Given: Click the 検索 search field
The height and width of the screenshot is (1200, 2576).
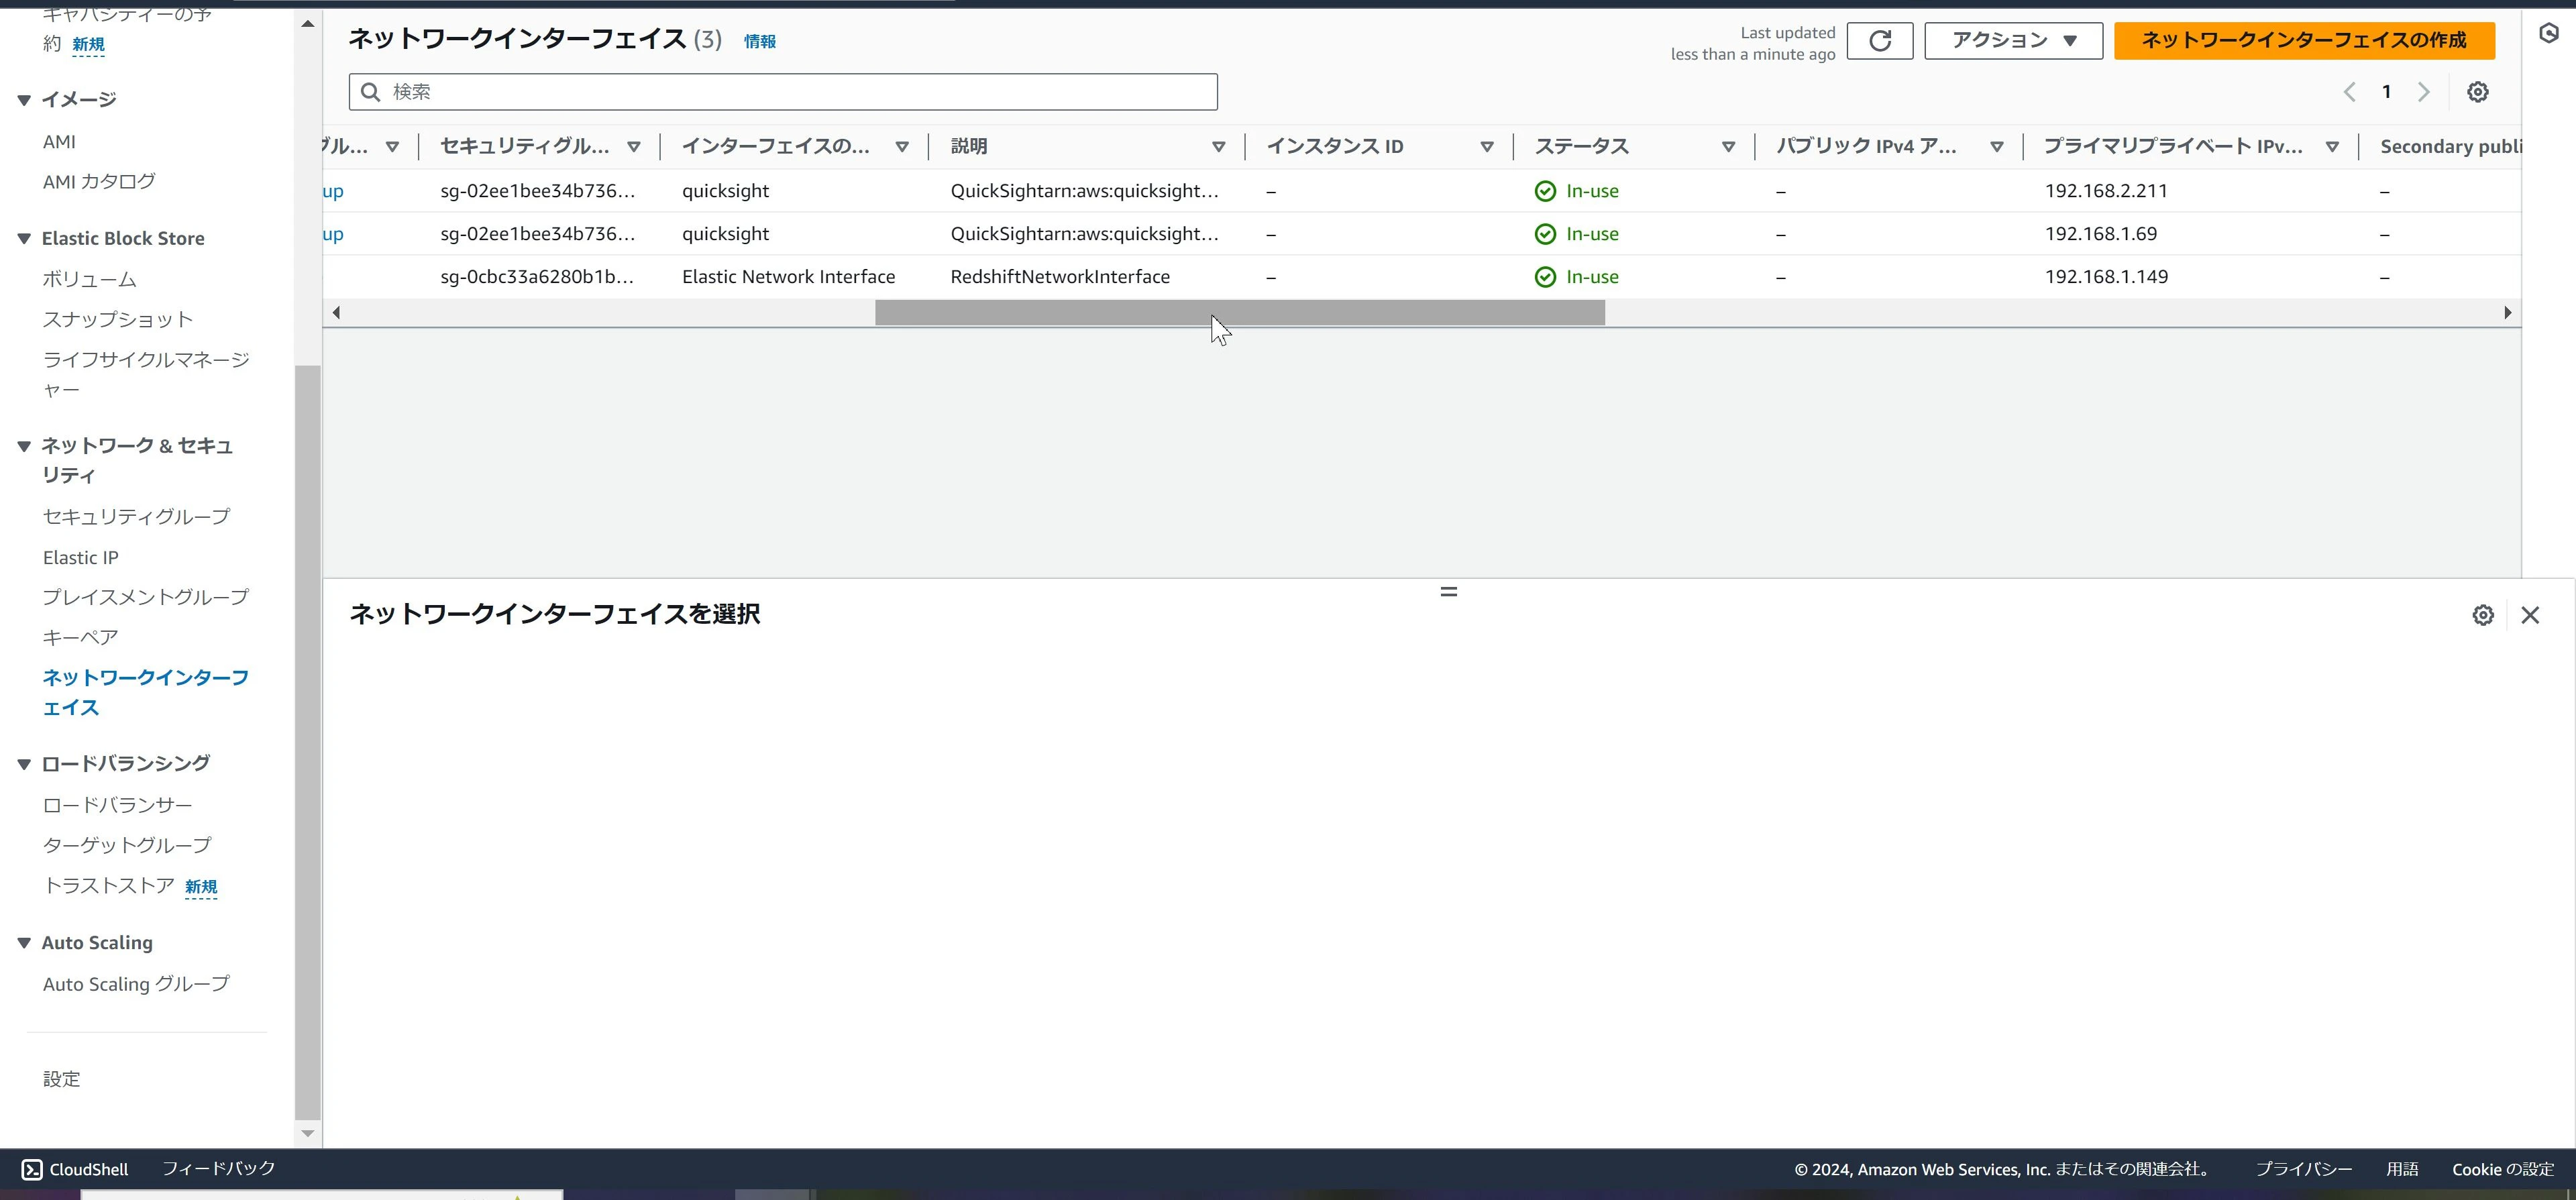Looking at the screenshot, I should 783,92.
